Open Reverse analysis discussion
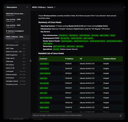 [x=16, y=75]
